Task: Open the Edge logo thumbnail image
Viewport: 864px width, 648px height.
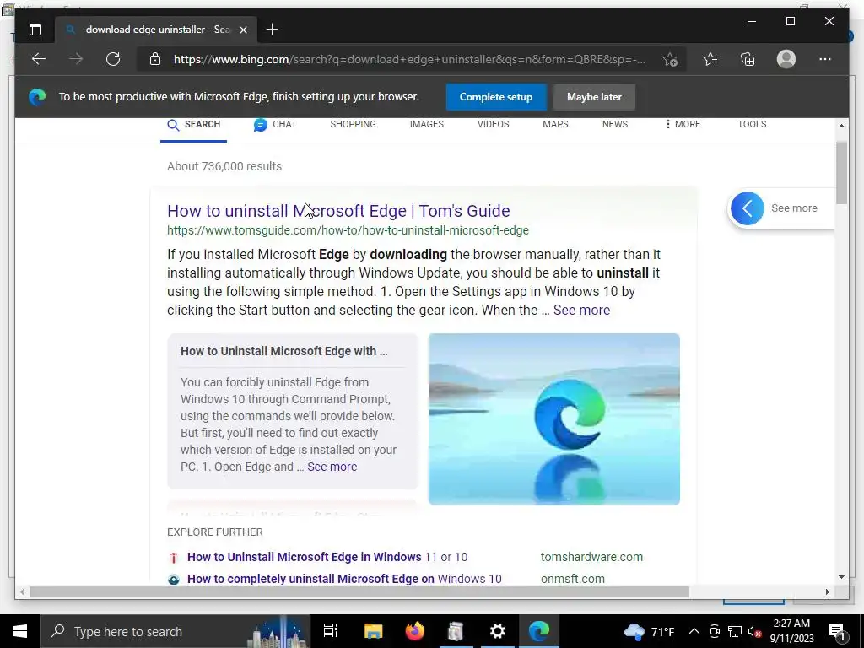Action: [553, 418]
